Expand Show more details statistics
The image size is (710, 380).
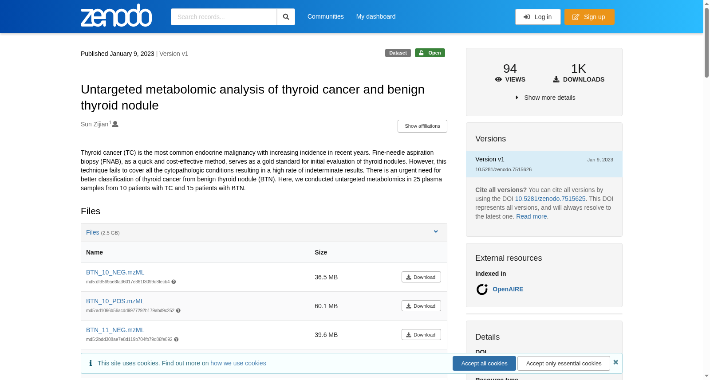coord(545,98)
